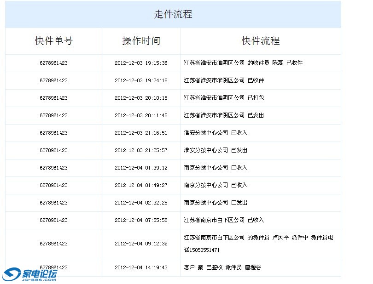The height and width of the screenshot is (284, 373).
Task: Click the 淮阴区公司 已发出 entry
Action: (224, 115)
